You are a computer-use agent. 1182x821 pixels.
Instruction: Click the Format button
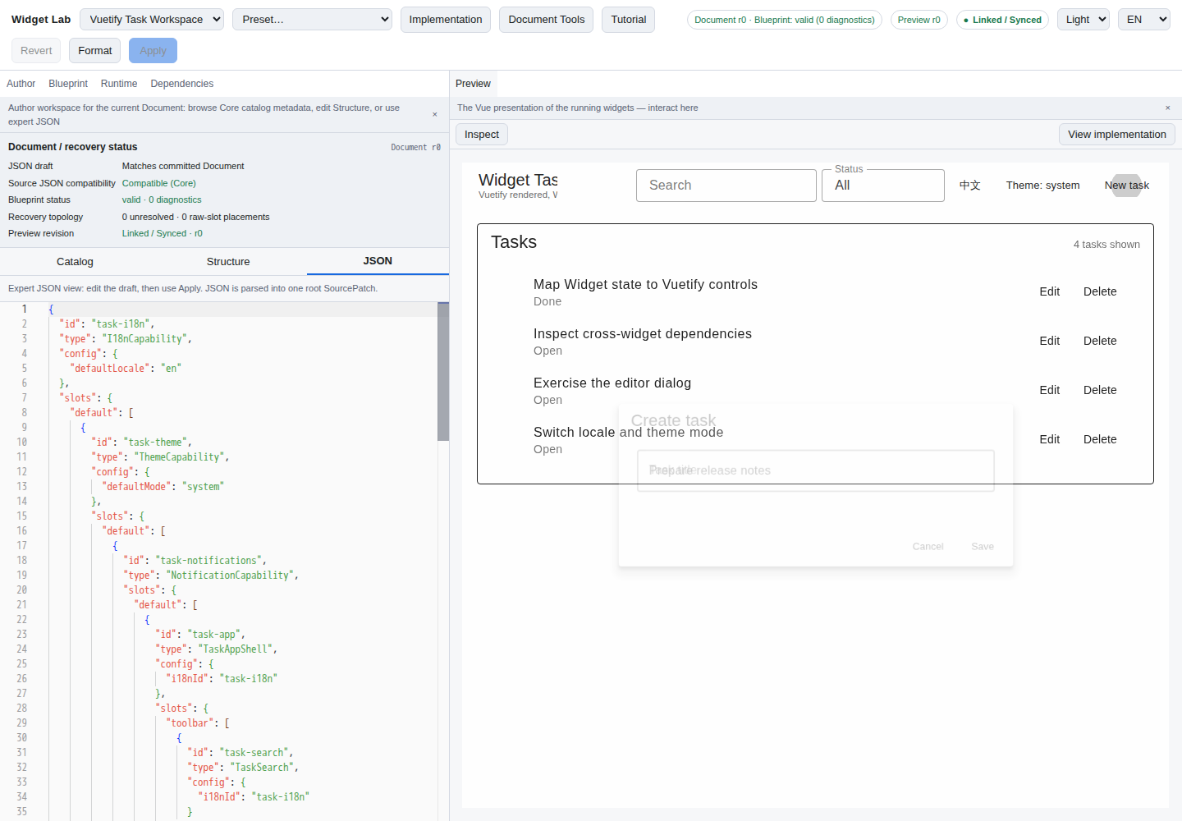tap(95, 51)
